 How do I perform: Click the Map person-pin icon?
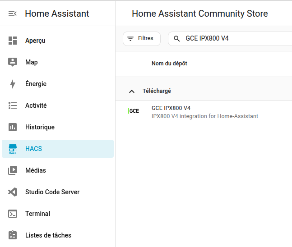[x=13, y=62]
